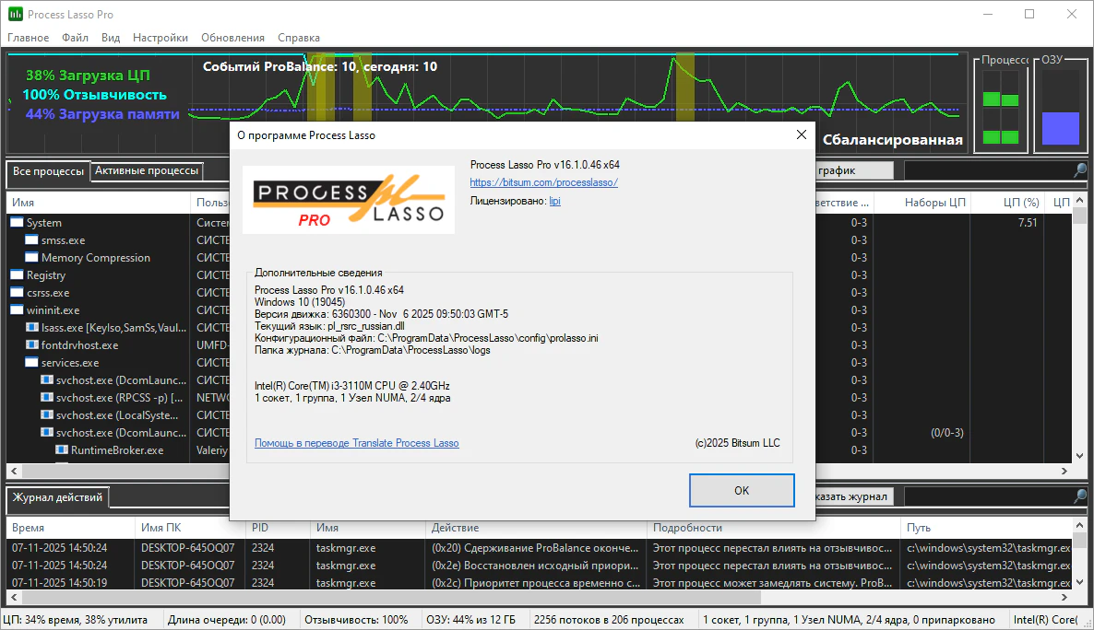Open the Настройки menu
The image size is (1094, 630).
point(161,38)
